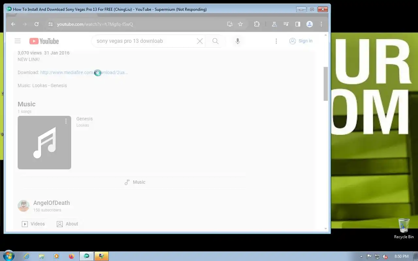Select the '150 subscribers' text

coord(47,210)
